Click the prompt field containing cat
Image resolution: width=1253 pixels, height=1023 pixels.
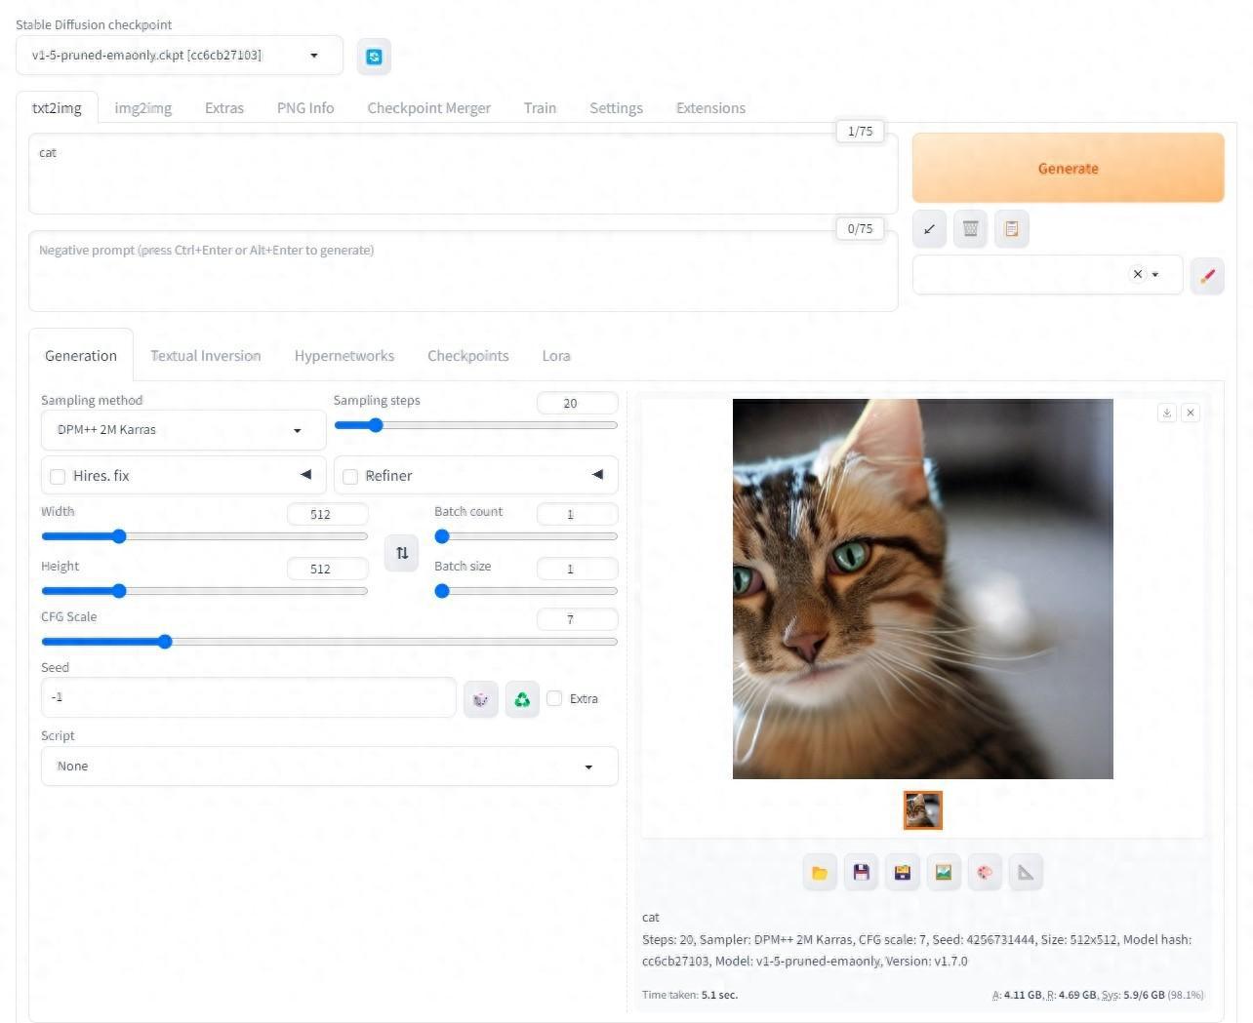pos(464,176)
